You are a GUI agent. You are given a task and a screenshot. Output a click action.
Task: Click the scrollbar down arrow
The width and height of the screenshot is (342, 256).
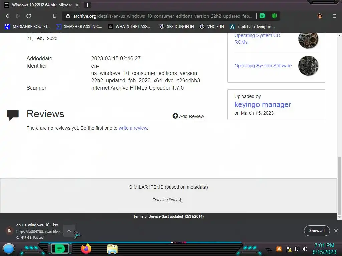pyautogui.click(x=339, y=217)
